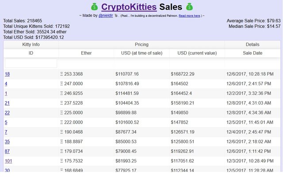Image resolution: width=283 pixels, height=181 pixels.
Task: Open kitty ID 101 link
Action: [x=8, y=161]
